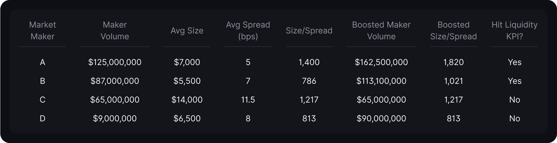Select Market Maker D row label

tap(42, 118)
